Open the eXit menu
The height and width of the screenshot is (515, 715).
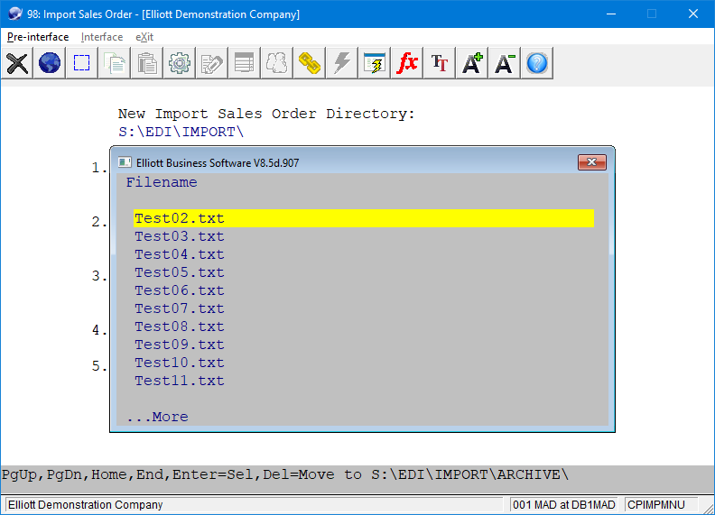coord(144,37)
